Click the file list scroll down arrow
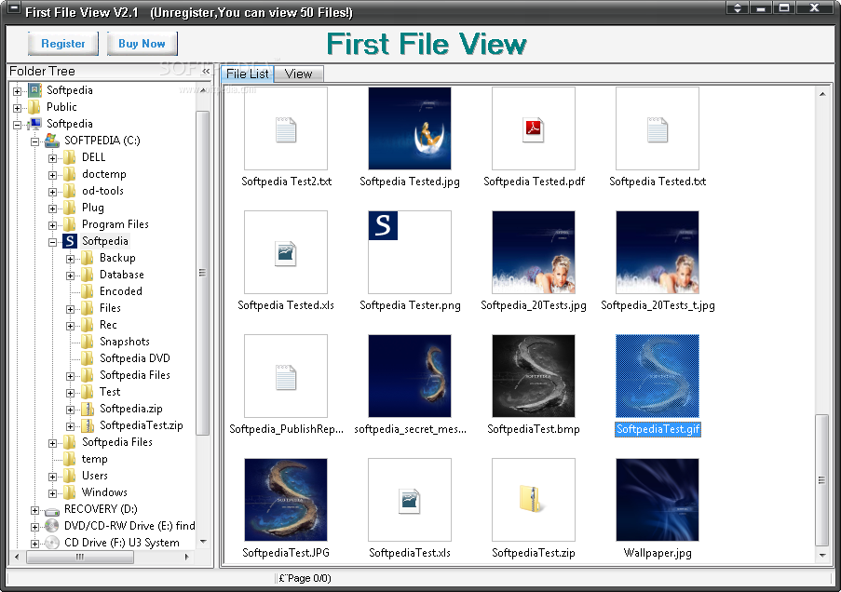Image resolution: width=841 pixels, height=592 pixels. tap(822, 556)
